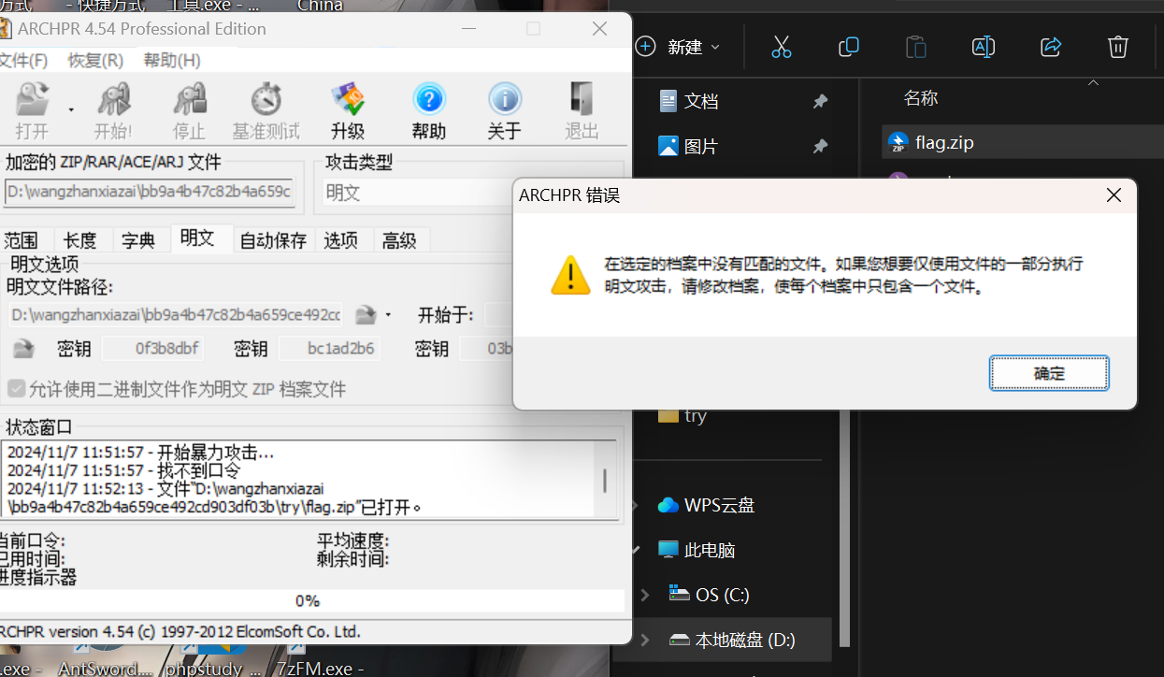Image resolution: width=1164 pixels, height=677 pixels.
Task: Toggle the 允许使用二进制文件作为明文 checkbox
Action: pyautogui.click(x=17, y=388)
